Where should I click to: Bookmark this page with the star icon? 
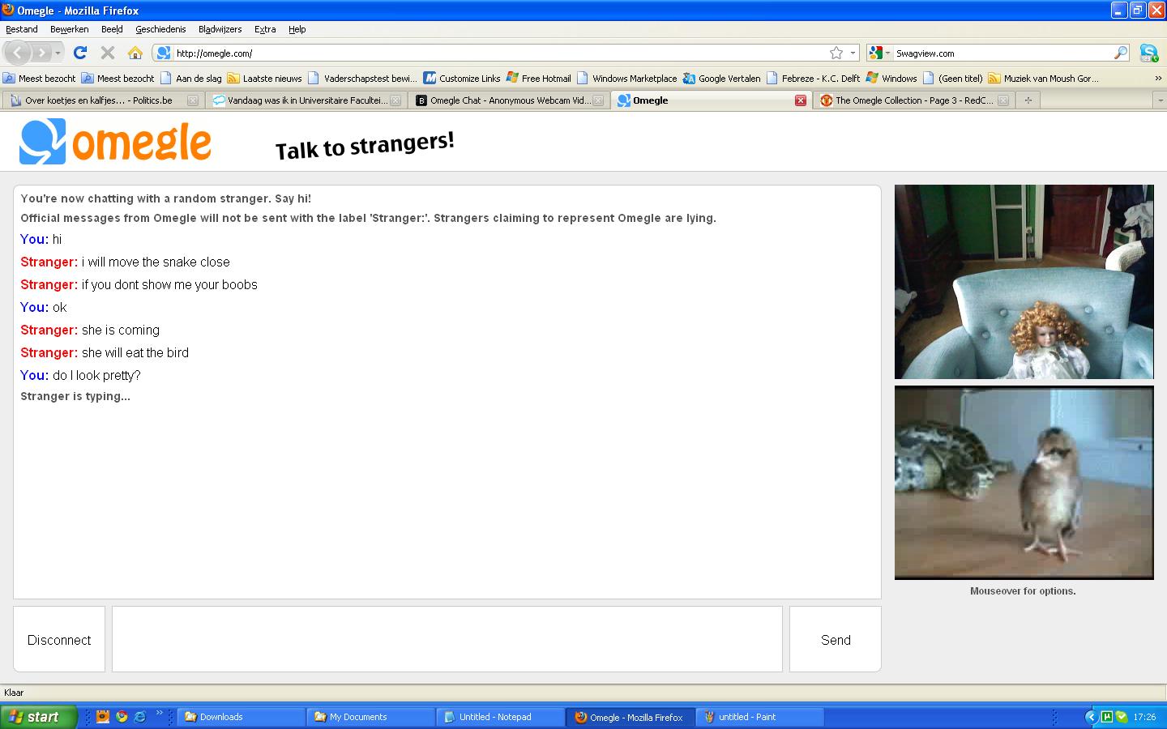(x=836, y=53)
